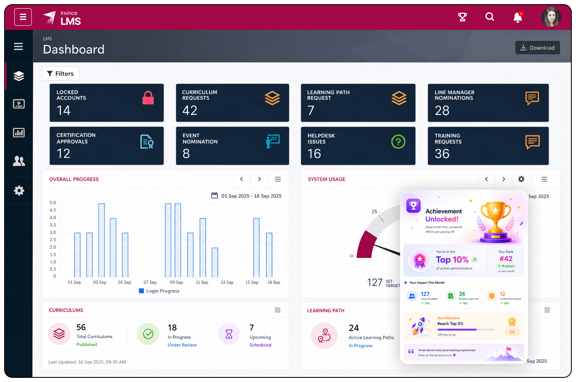Click the system usage gauge needle
576x382 pixels.
(x=386, y=249)
